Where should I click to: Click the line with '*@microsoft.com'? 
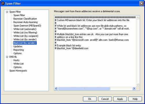(92, 40)
